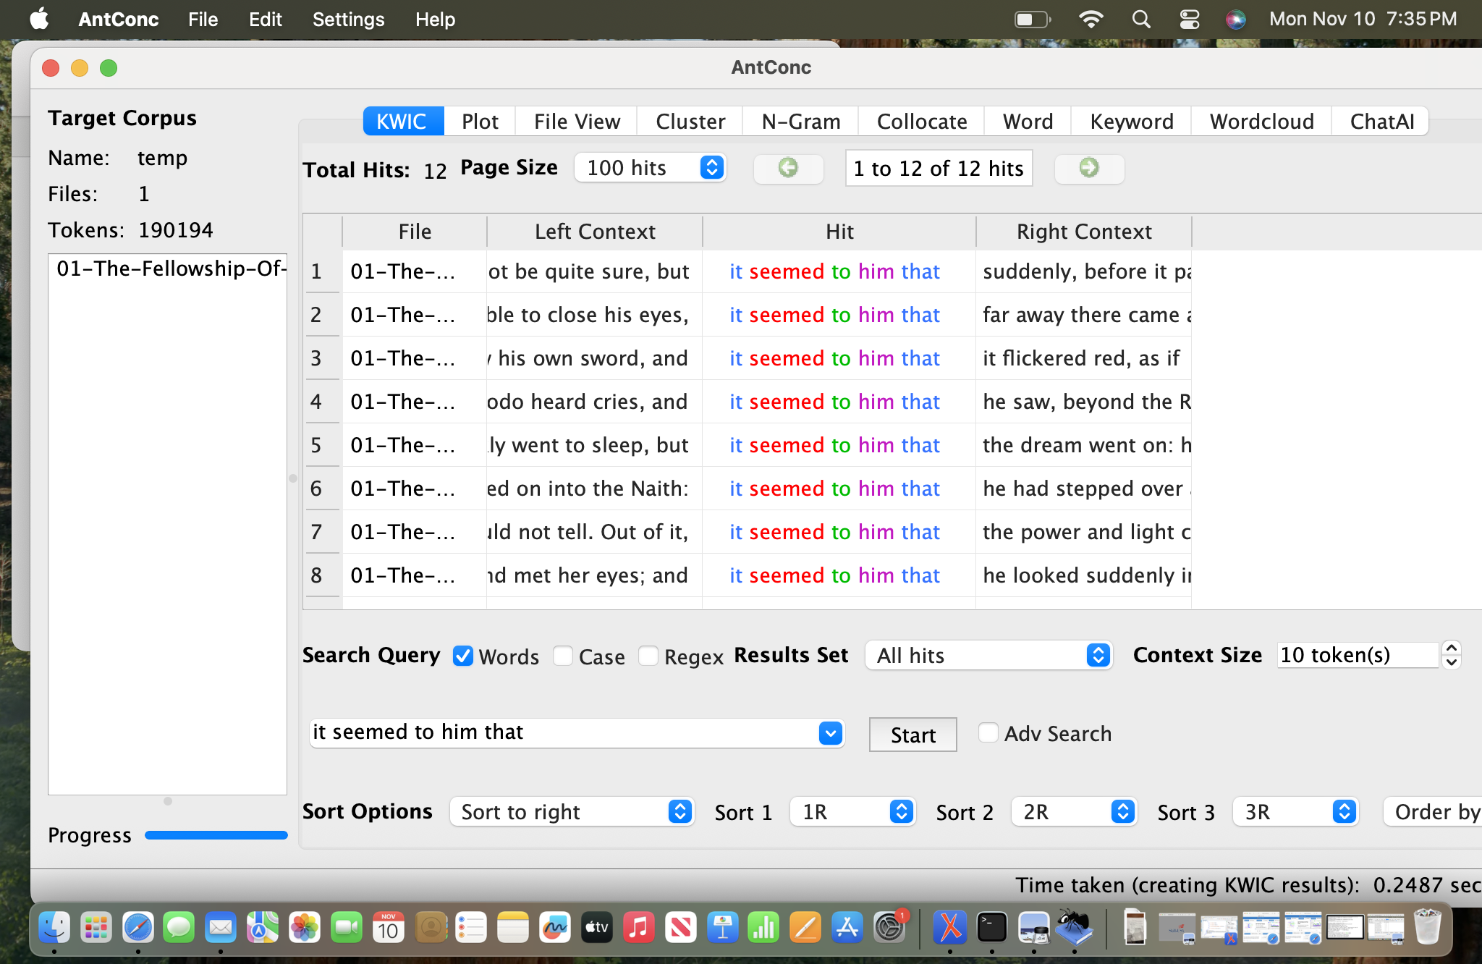Switch to the Collocate tab
1482x964 pixels.
[x=920, y=121]
